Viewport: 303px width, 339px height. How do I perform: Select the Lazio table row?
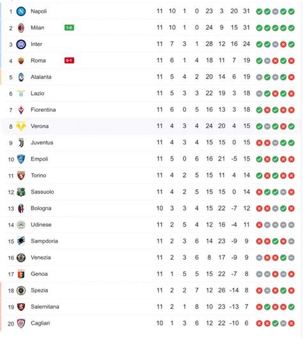(151, 93)
